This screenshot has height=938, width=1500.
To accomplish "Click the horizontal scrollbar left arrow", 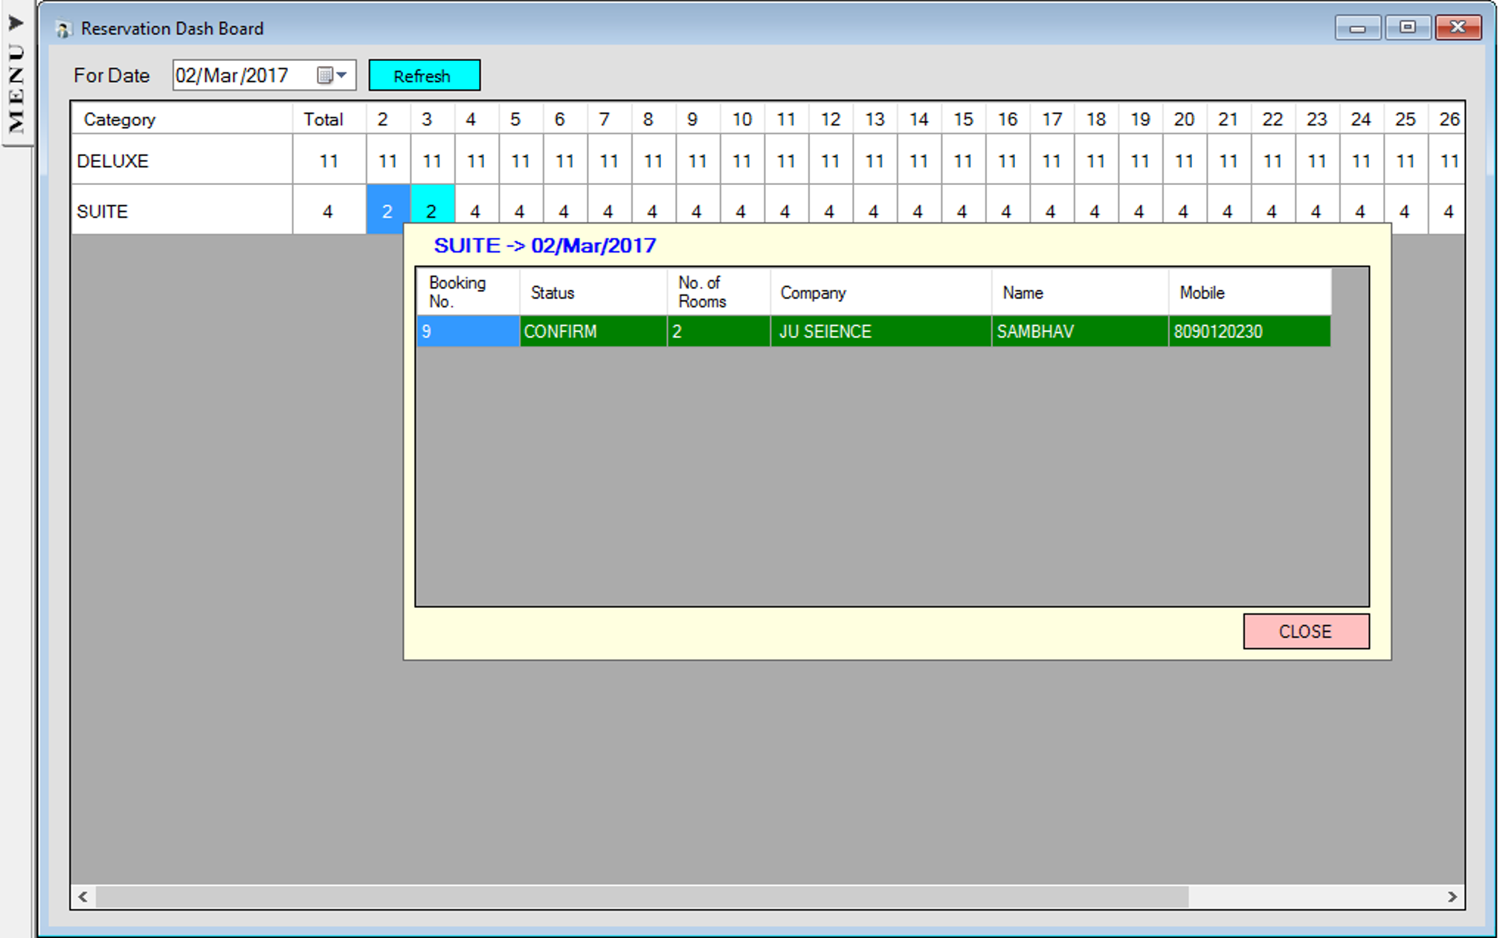I will coord(83,897).
